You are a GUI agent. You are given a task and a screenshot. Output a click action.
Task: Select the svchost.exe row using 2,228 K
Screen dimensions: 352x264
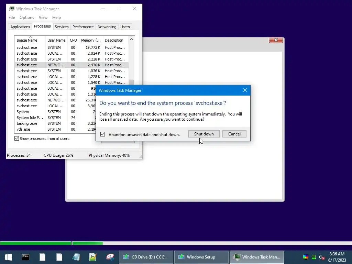coord(71,59)
